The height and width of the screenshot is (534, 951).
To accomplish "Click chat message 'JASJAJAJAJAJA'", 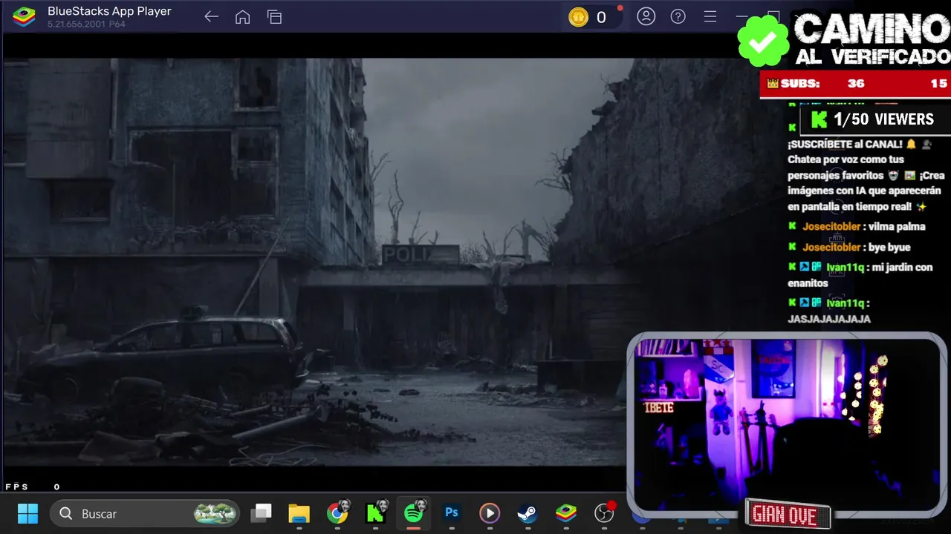I will tap(829, 319).
